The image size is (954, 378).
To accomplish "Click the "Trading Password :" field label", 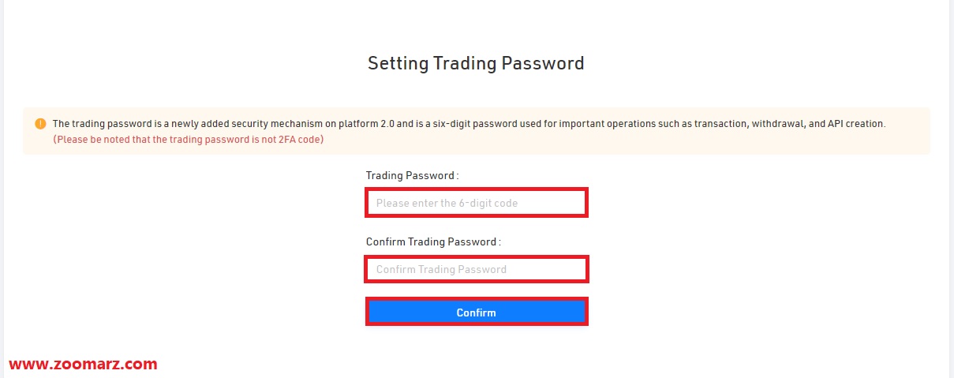I will [412, 175].
